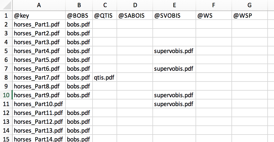This screenshot has height=142, width=274.
Task: Click the @BOBS header cell
Action: pyautogui.click(x=79, y=15)
